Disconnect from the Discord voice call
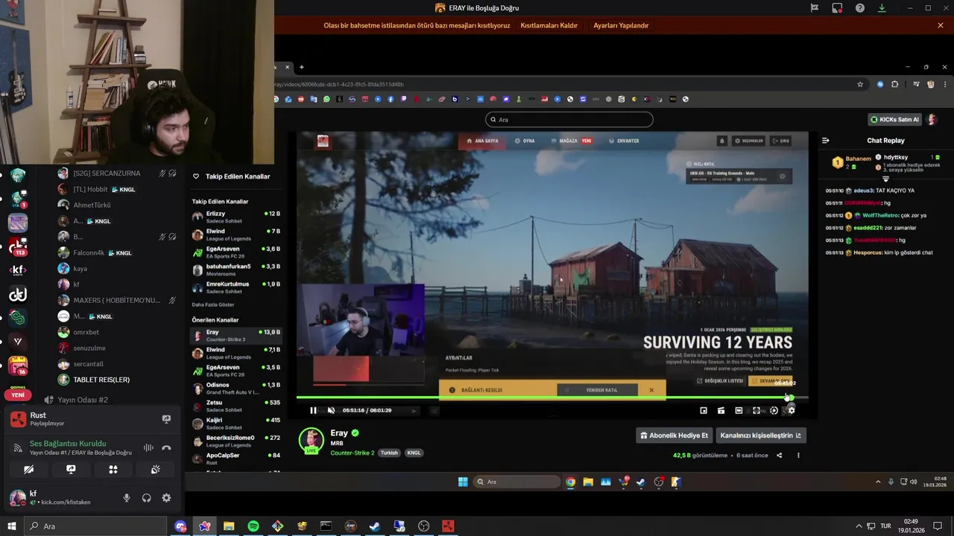Screen dimensions: 954x536 (166, 447)
